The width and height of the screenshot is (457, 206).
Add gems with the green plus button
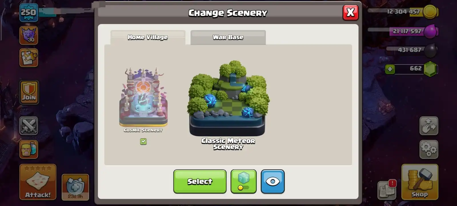pos(390,69)
